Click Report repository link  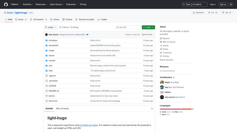pyautogui.click(x=166, y=60)
